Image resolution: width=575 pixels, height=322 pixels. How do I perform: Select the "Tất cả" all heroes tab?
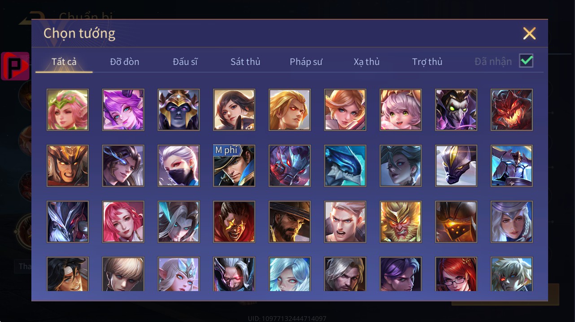[64, 62]
